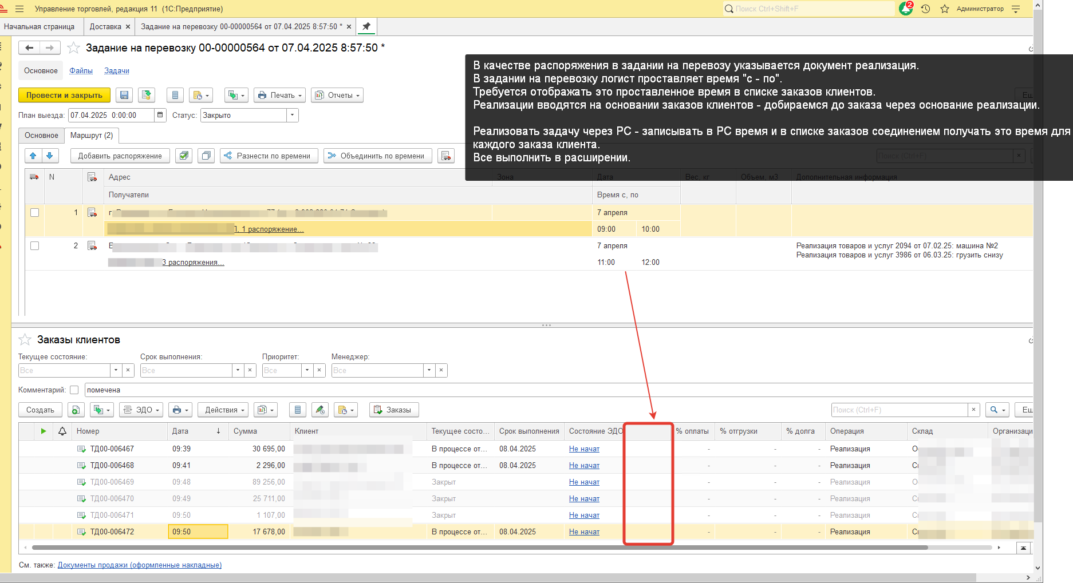
Task: Click the blue move-up arrow in route toolbar
Action: pyautogui.click(x=33, y=156)
